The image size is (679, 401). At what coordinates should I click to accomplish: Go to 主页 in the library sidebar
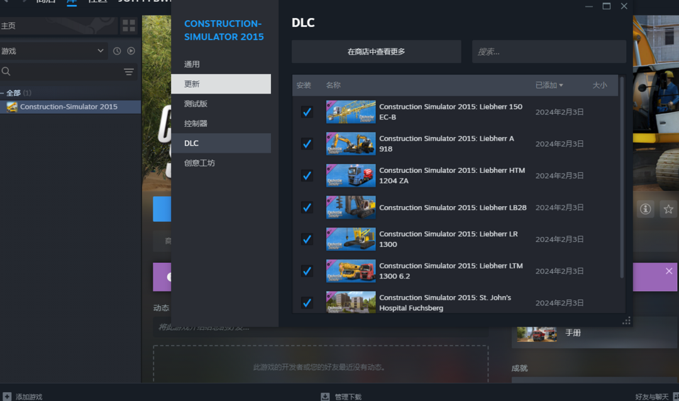[59, 26]
